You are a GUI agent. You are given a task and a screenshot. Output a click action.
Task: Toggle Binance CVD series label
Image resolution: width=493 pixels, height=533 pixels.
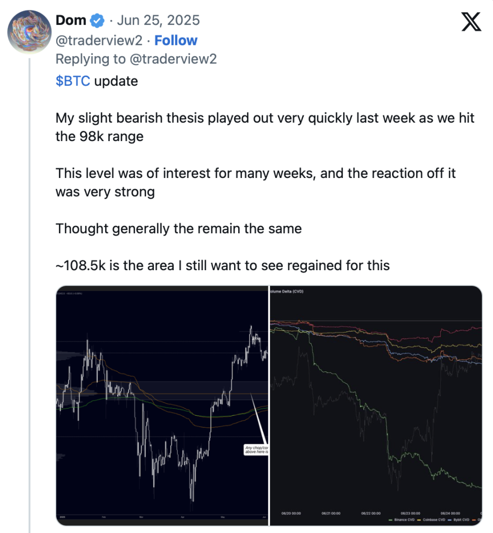(x=405, y=520)
